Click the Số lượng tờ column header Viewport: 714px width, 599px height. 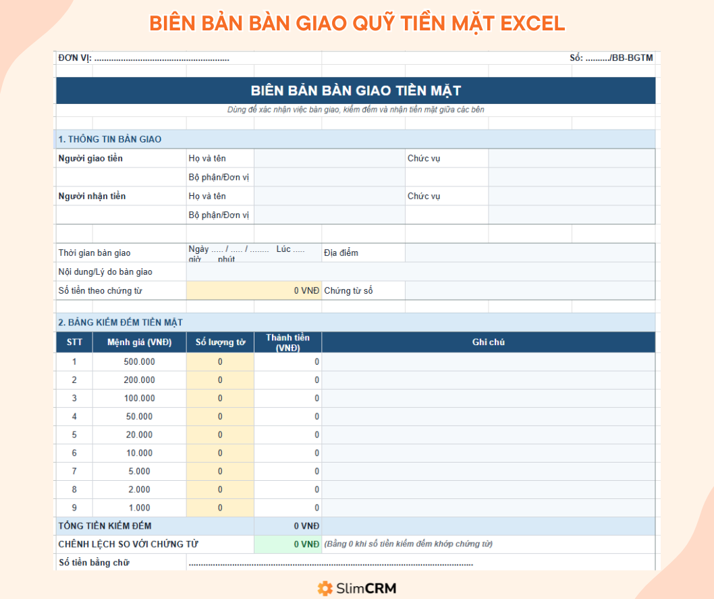tap(221, 342)
